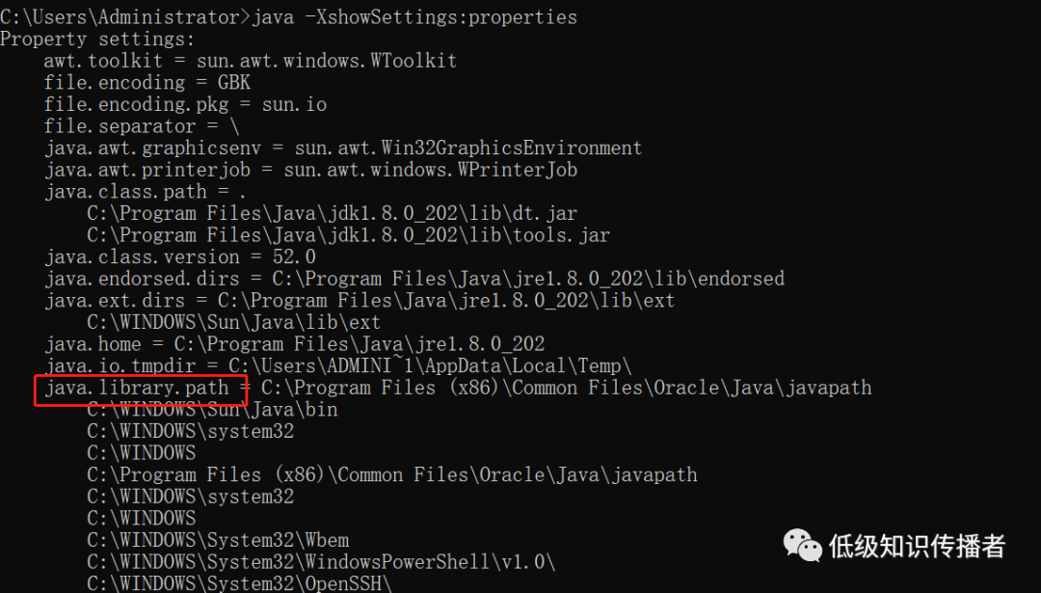1041x593 pixels.
Task: Click the C:\WINDOWS\Sun\Java\lib\ext path
Action: [x=233, y=323]
